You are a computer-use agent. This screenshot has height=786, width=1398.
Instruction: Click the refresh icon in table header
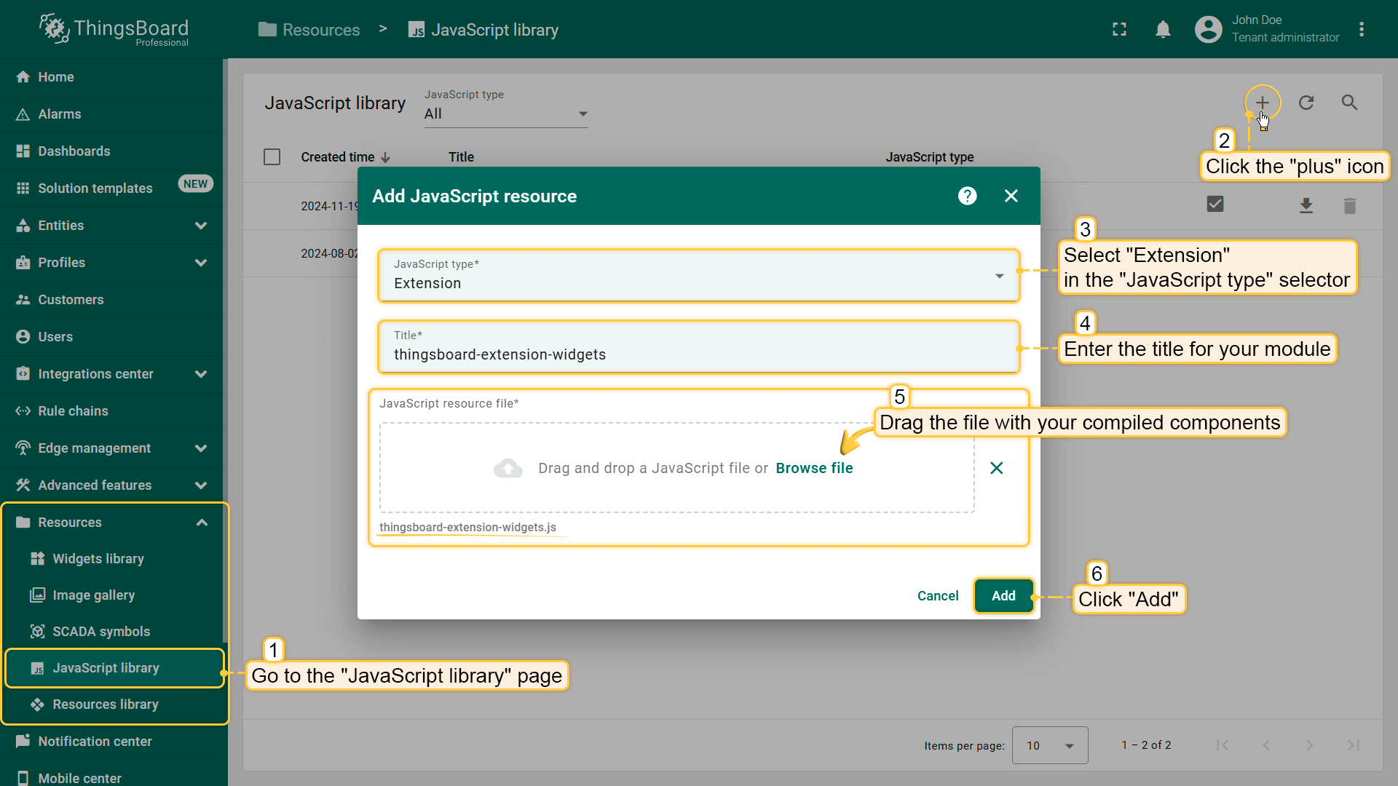1306,103
